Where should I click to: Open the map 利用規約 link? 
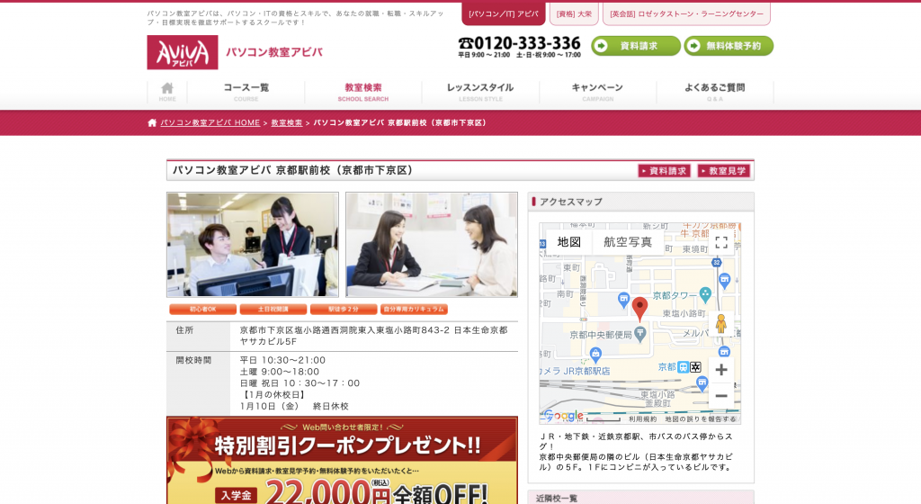642,419
